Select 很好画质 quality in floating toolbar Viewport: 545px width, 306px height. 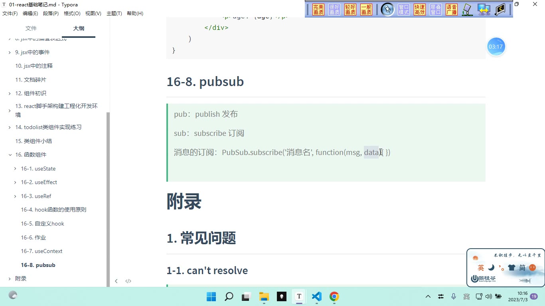click(x=334, y=10)
